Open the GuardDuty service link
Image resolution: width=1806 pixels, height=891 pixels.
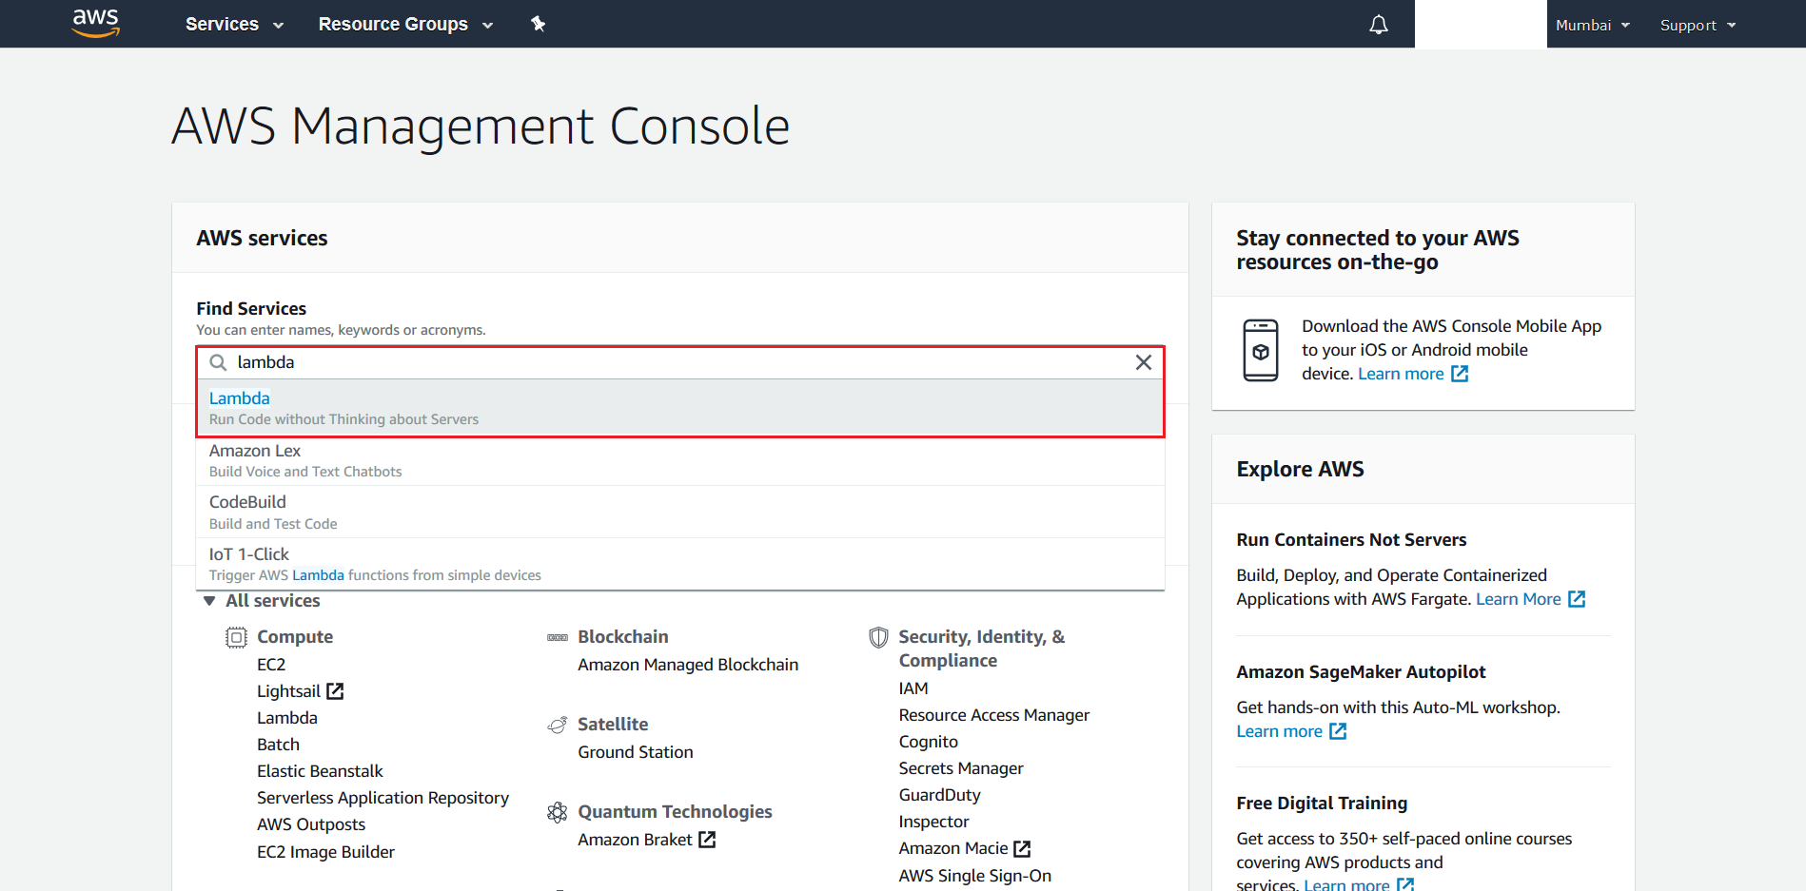tap(940, 795)
